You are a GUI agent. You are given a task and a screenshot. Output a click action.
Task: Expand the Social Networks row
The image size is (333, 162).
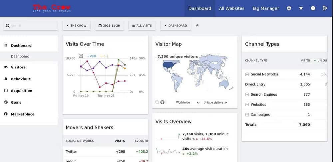coord(247,74)
